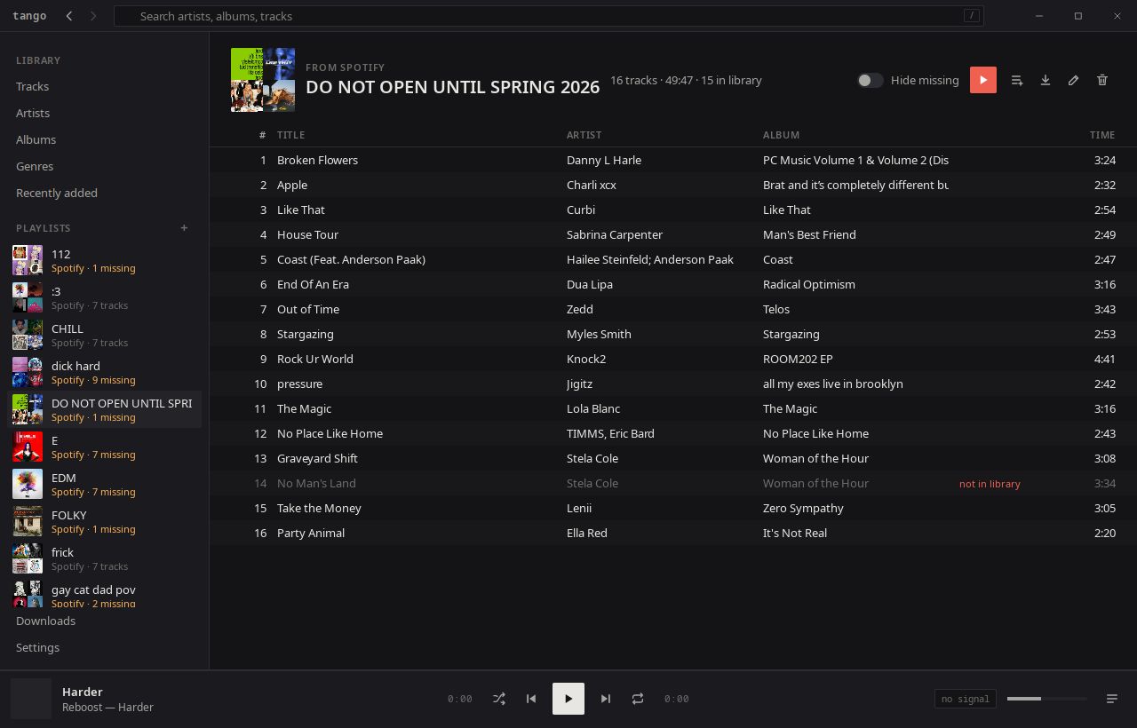The image size is (1137, 728).
Task: Click the now-playing album art thumbnail
Action: (31, 699)
